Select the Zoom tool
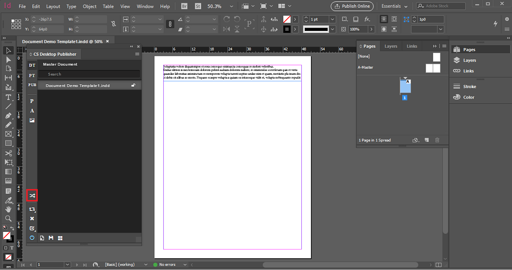512x270 pixels. pyautogui.click(x=9, y=218)
